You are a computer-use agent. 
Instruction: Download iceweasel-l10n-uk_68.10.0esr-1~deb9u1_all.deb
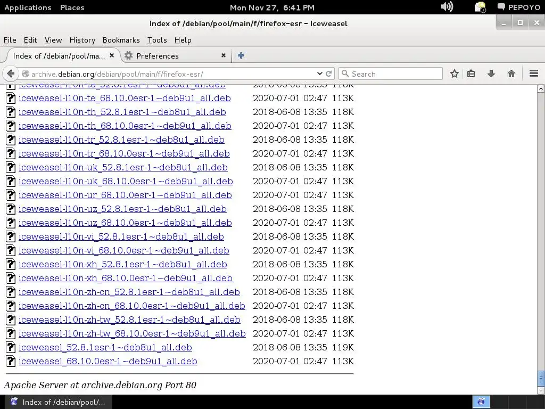(126, 181)
